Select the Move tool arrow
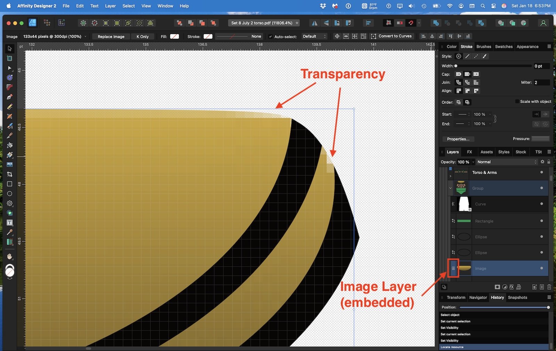The width and height of the screenshot is (556, 351). pos(10,49)
